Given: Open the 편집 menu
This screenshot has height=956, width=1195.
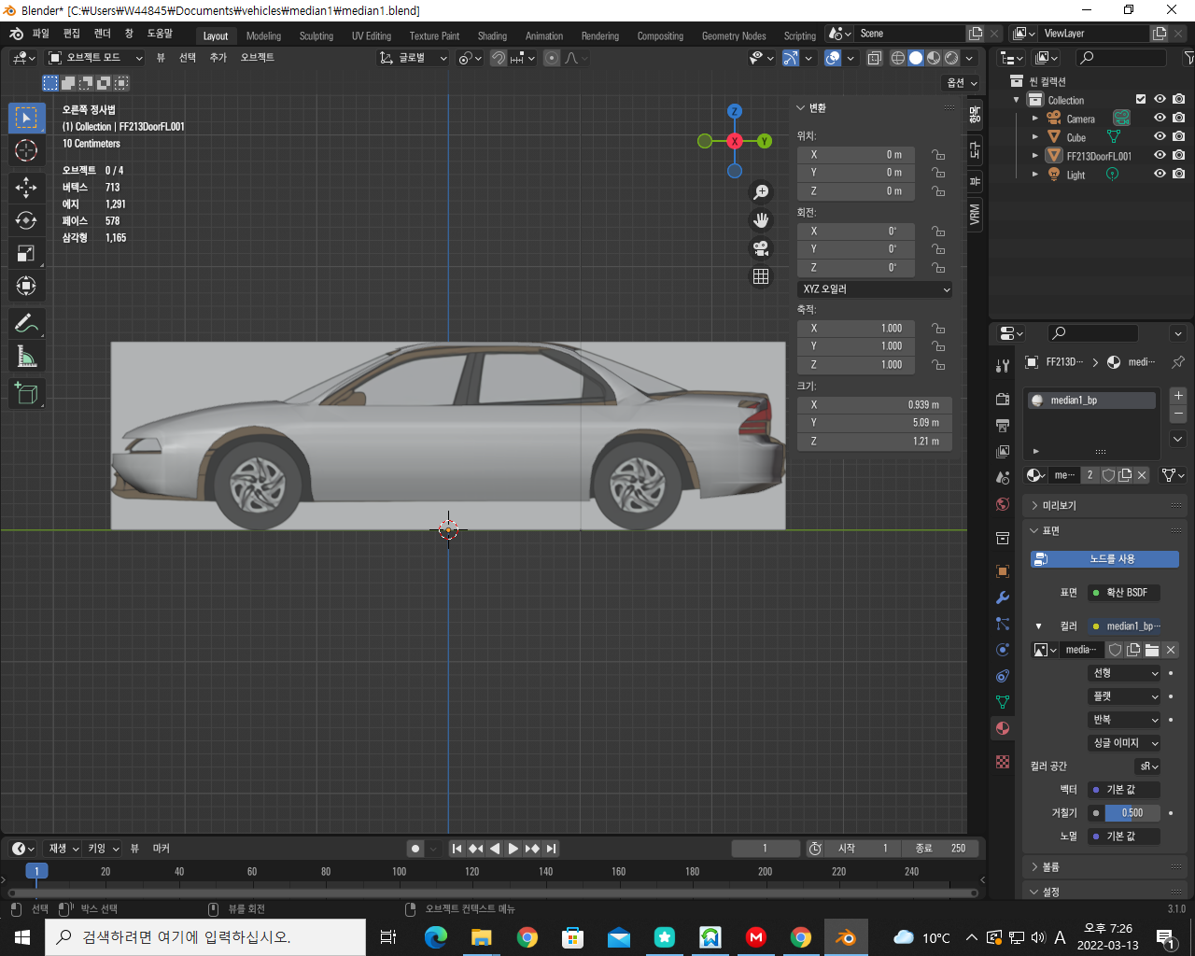Looking at the screenshot, I should click(x=72, y=34).
